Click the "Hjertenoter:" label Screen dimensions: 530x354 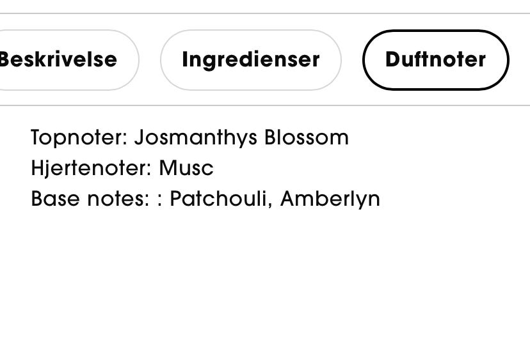click(x=92, y=169)
